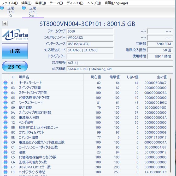The width and height of the screenshot is (176, 176).
Task: Select raw value 00000700495C
Action: pos(155,103)
